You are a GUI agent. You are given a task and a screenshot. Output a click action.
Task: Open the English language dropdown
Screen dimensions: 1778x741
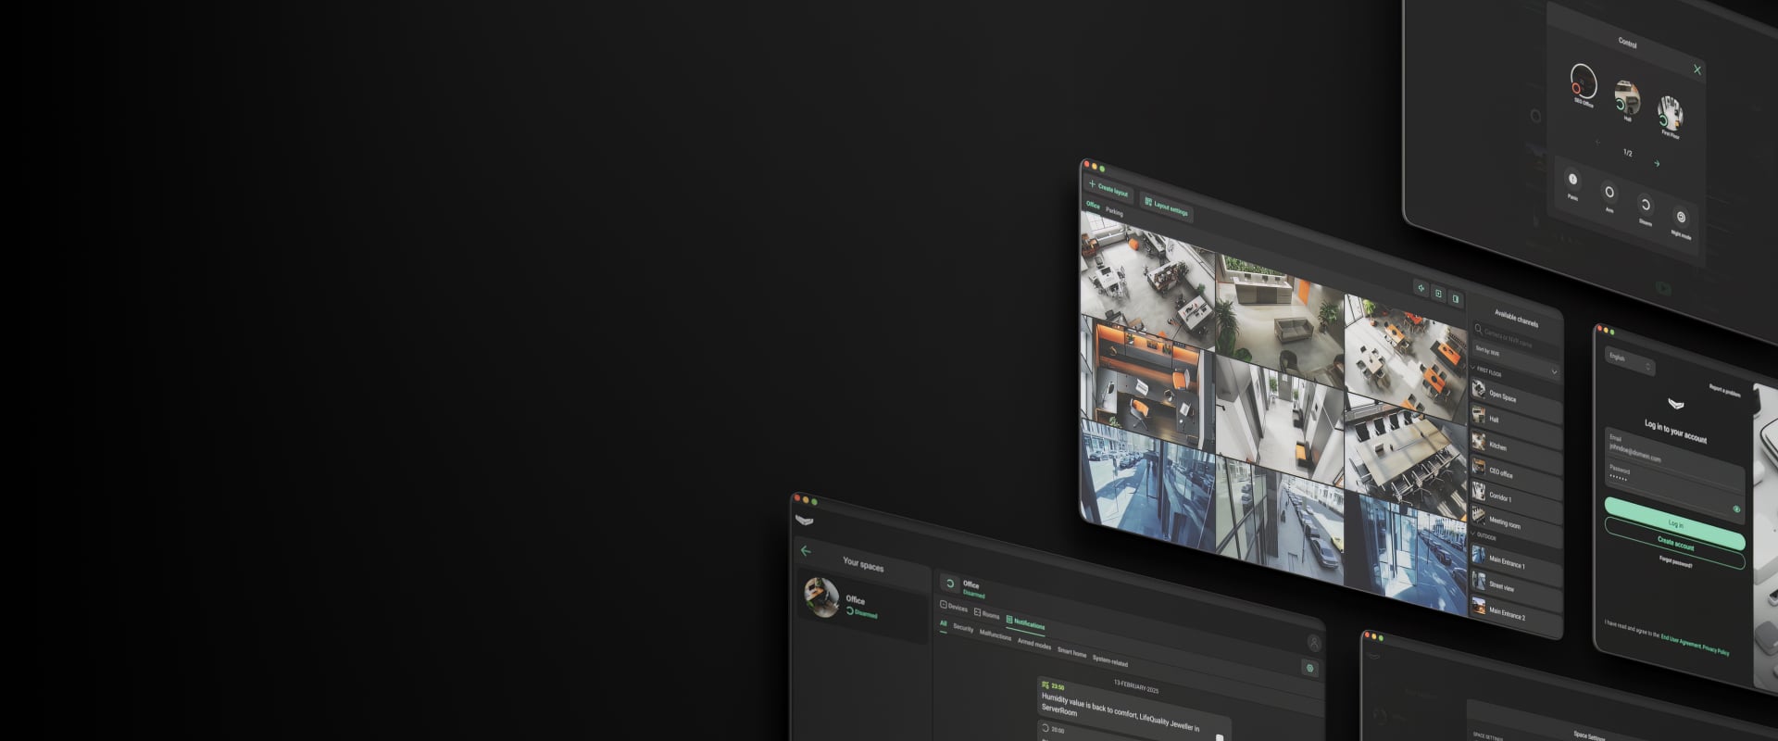1630,361
